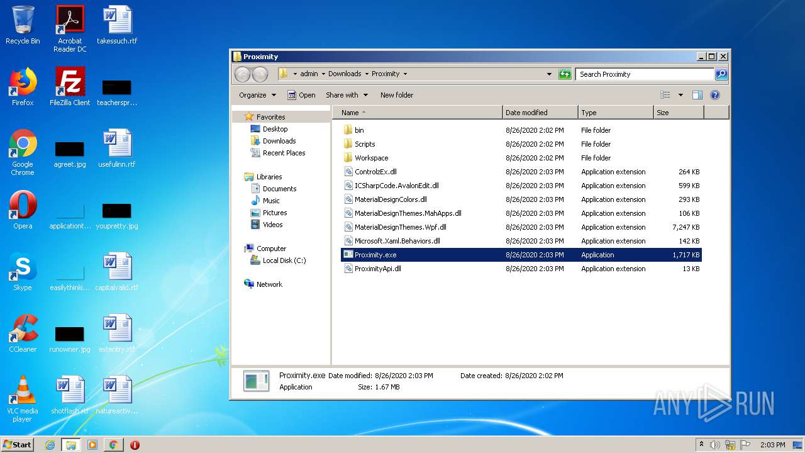Open the clock showing 2:03 PM
805x453 pixels.
[772, 445]
